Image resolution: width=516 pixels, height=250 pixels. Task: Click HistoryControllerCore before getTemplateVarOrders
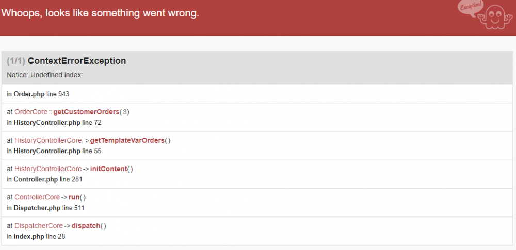click(48, 140)
